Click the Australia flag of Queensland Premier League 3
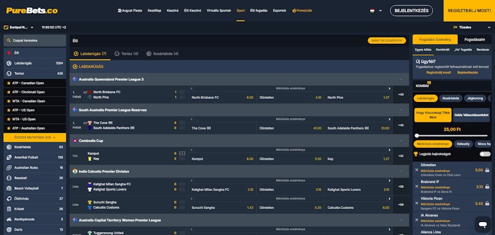Screen dimensions: 495x235 click(x=75, y=79)
